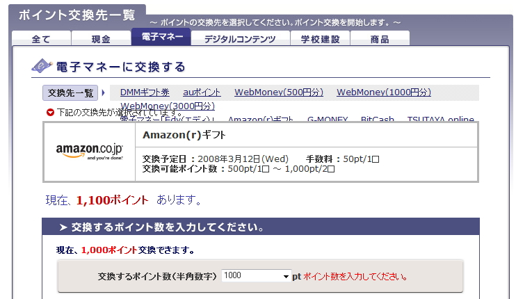
Task: Click the red circle icon beside 下記の交換先が選択されています
Action: tap(50, 113)
